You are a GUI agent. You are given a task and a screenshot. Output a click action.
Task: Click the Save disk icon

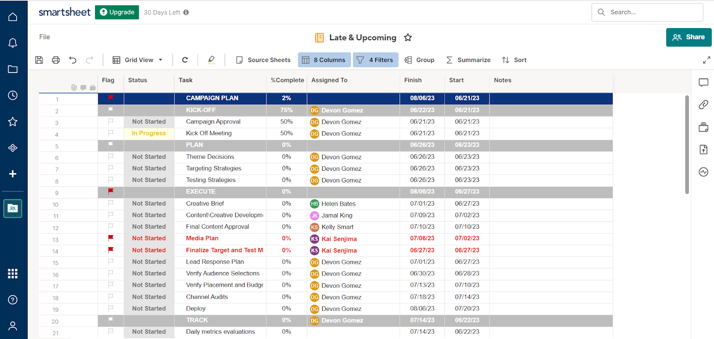[x=39, y=60]
